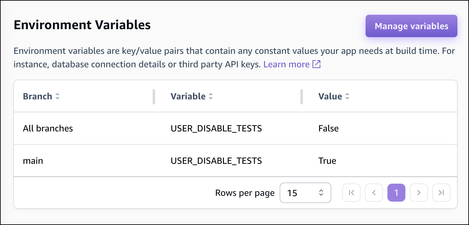Go to the first page of results
469x225 pixels.
[x=351, y=193]
